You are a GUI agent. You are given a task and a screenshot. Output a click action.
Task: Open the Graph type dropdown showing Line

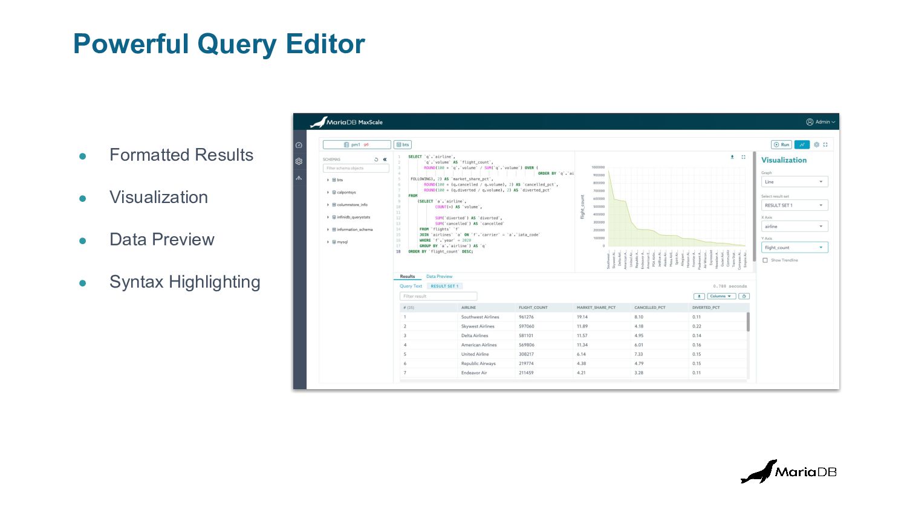pos(795,182)
